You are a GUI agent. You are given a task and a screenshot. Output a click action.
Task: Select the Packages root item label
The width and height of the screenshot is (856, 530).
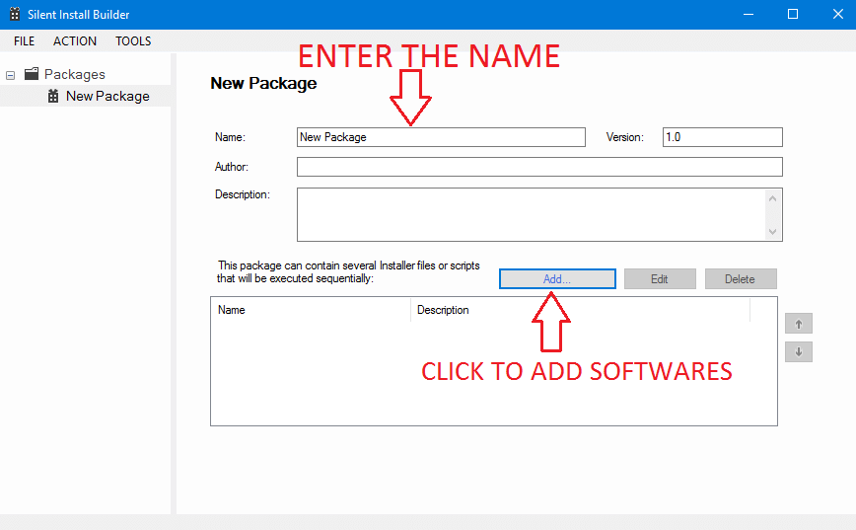(75, 74)
